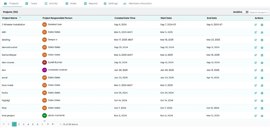Sort by Created Date Time column
The image size is (270, 128).
[125, 18]
